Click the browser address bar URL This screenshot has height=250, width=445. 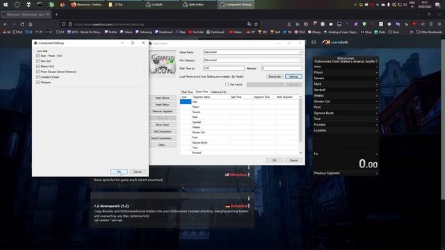(109, 24)
